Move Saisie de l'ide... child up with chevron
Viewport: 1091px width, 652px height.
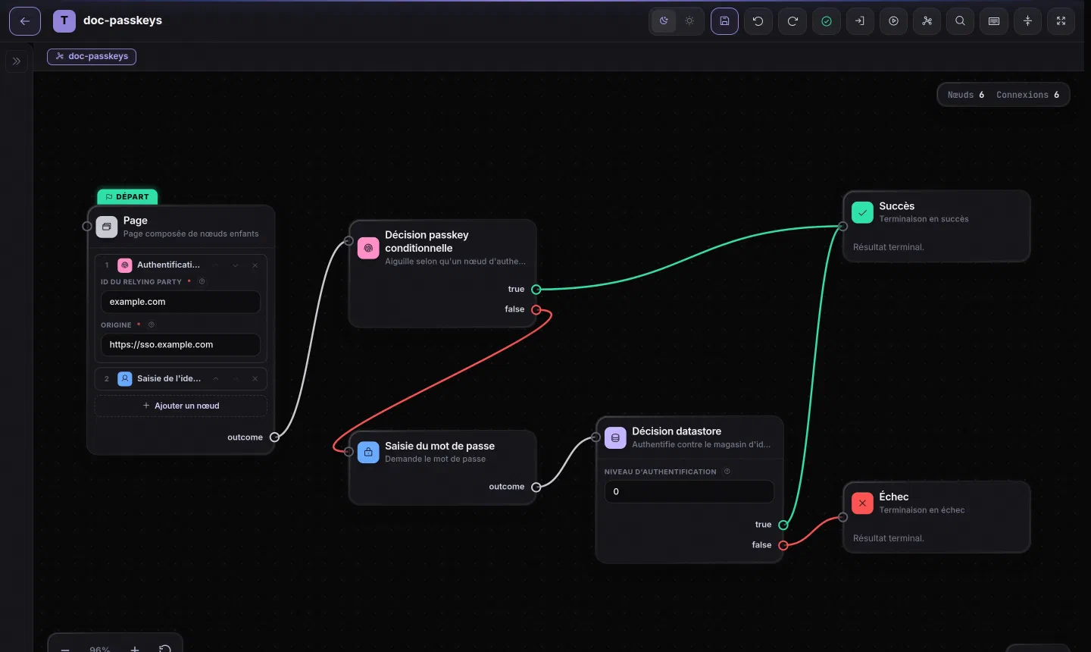coord(216,378)
